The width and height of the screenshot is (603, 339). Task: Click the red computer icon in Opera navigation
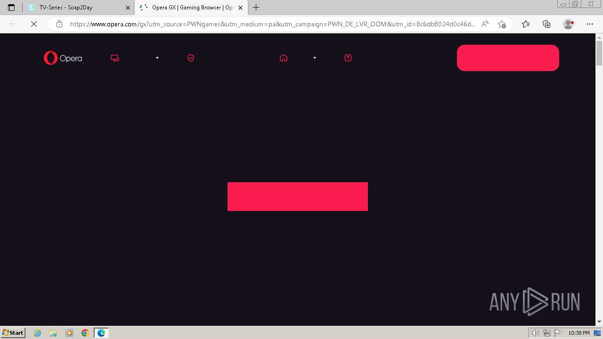coord(115,58)
